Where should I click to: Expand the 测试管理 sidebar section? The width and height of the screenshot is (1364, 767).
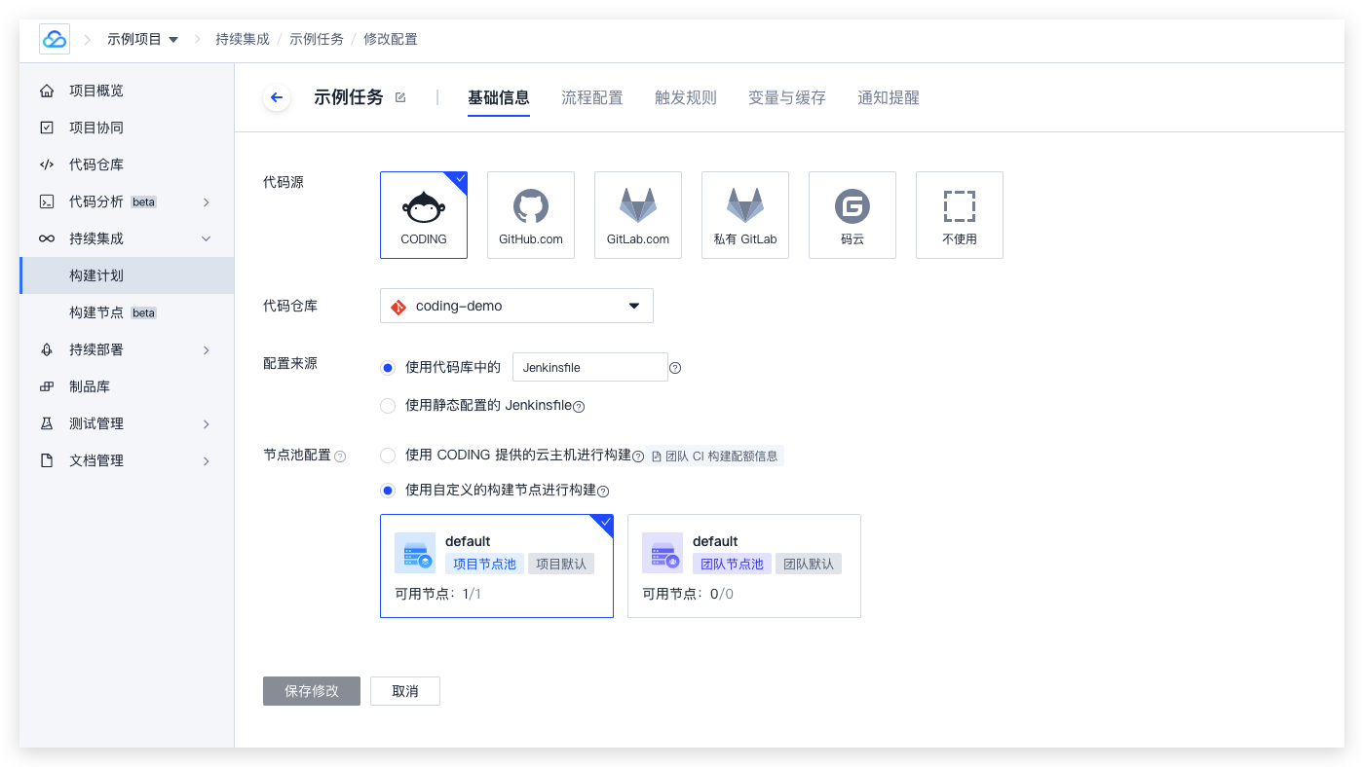207,423
